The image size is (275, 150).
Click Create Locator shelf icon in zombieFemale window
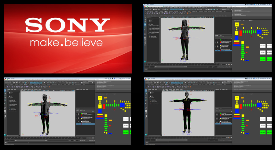(x=148, y=13)
